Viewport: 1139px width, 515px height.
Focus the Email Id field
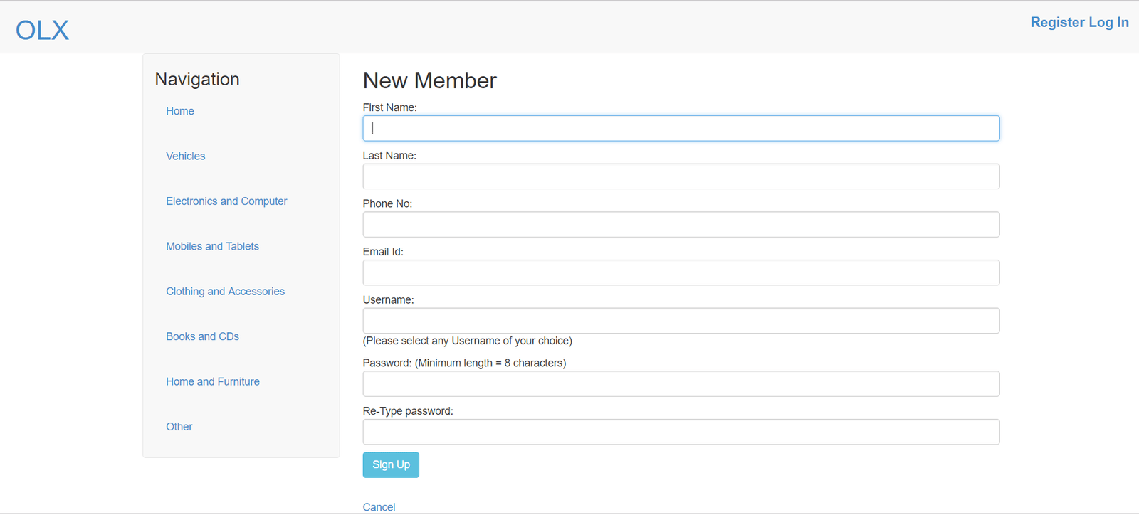681,272
